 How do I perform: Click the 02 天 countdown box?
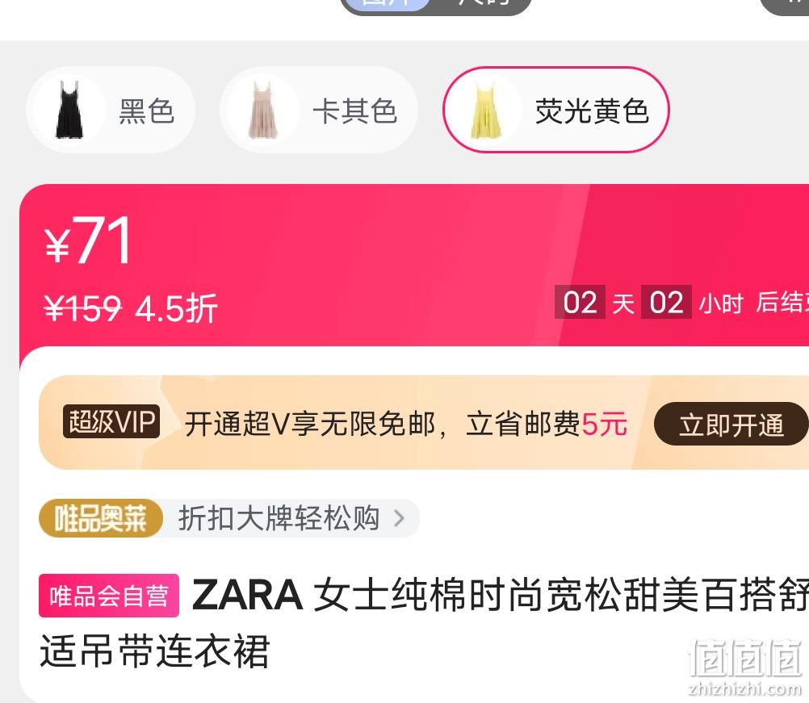(580, 302)
